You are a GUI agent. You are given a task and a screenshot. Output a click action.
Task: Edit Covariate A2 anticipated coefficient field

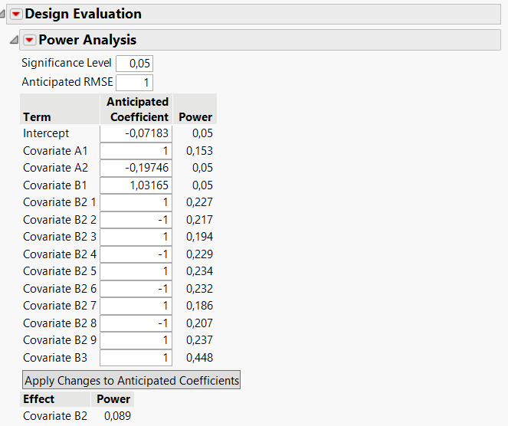[x=136, y=168]
